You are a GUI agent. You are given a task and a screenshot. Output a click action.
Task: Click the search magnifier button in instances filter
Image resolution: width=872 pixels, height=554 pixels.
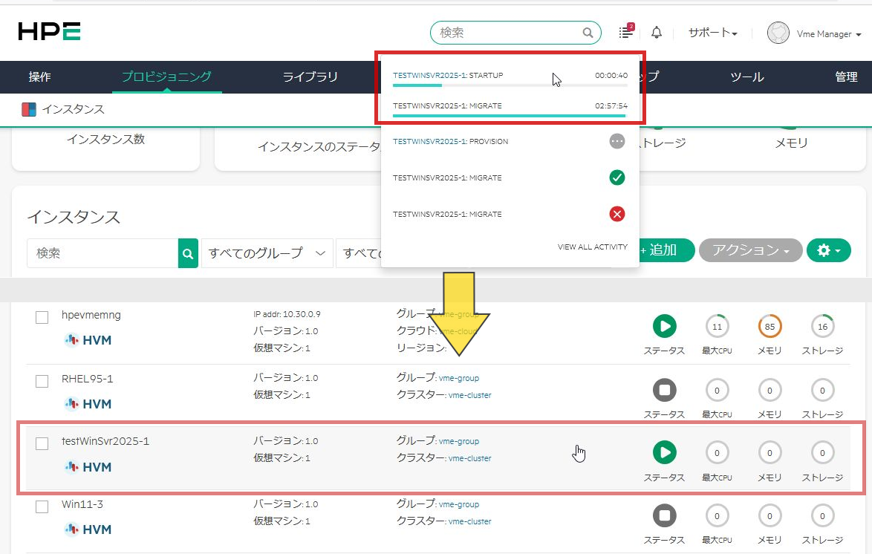189,253
